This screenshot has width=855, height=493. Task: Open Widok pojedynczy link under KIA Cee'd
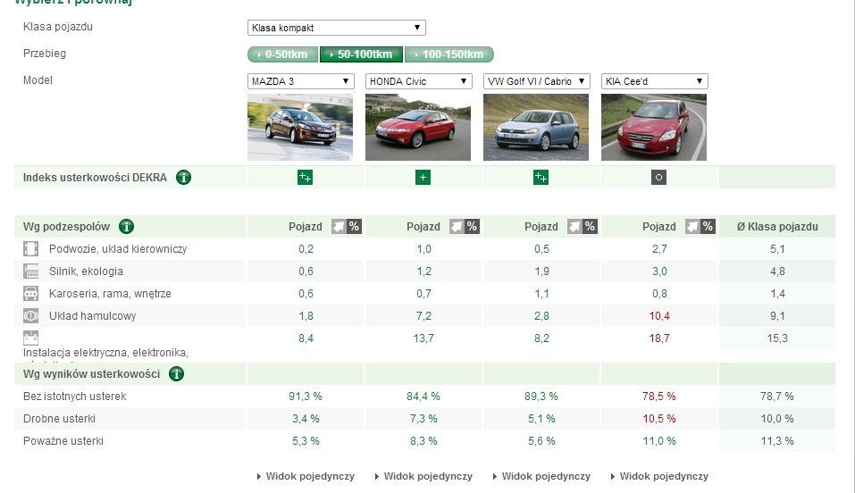coord(659,476)
